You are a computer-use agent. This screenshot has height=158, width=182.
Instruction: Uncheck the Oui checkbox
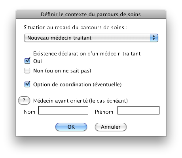[x=27, y=61]
